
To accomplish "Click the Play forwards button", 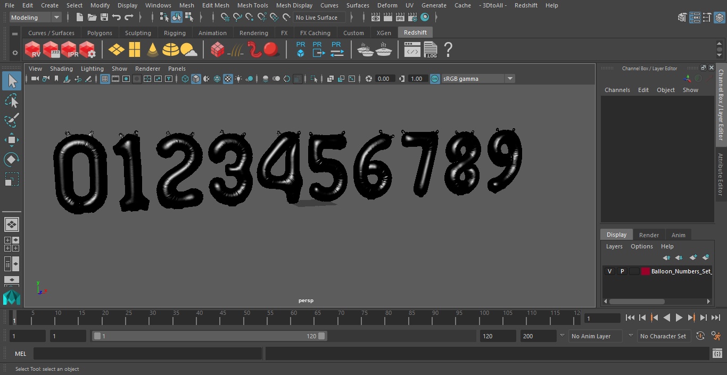I will tap(679, 318).
